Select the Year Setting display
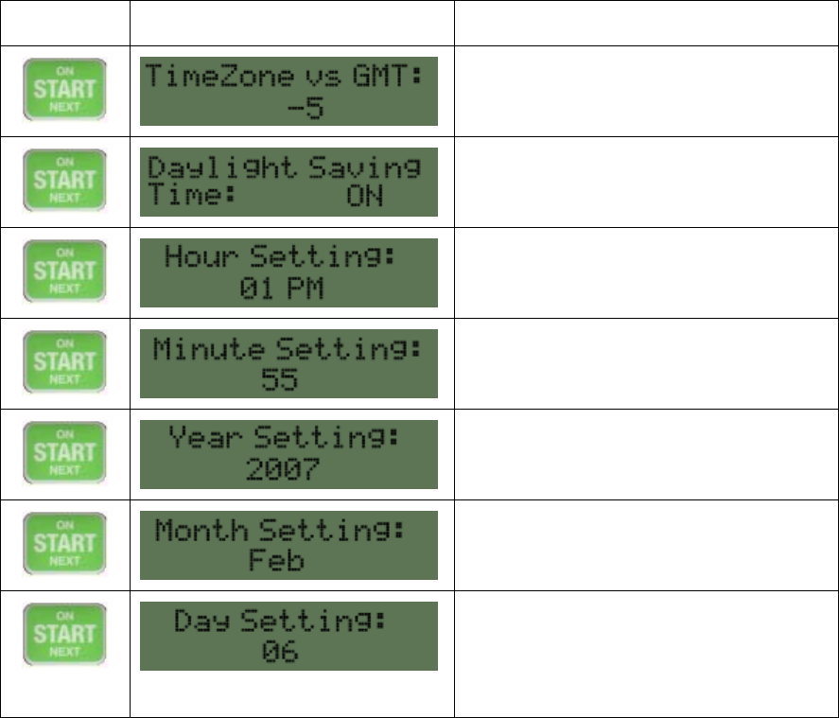839x718 pixels. pos(288,454)
